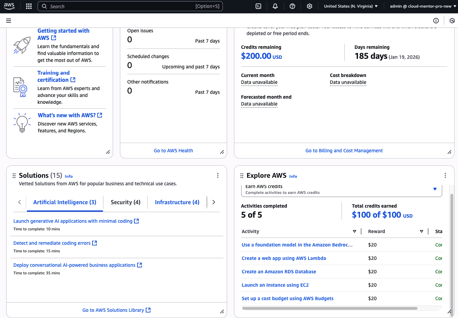
Task: Switch to the Security (4) tab
Action: 125,202
